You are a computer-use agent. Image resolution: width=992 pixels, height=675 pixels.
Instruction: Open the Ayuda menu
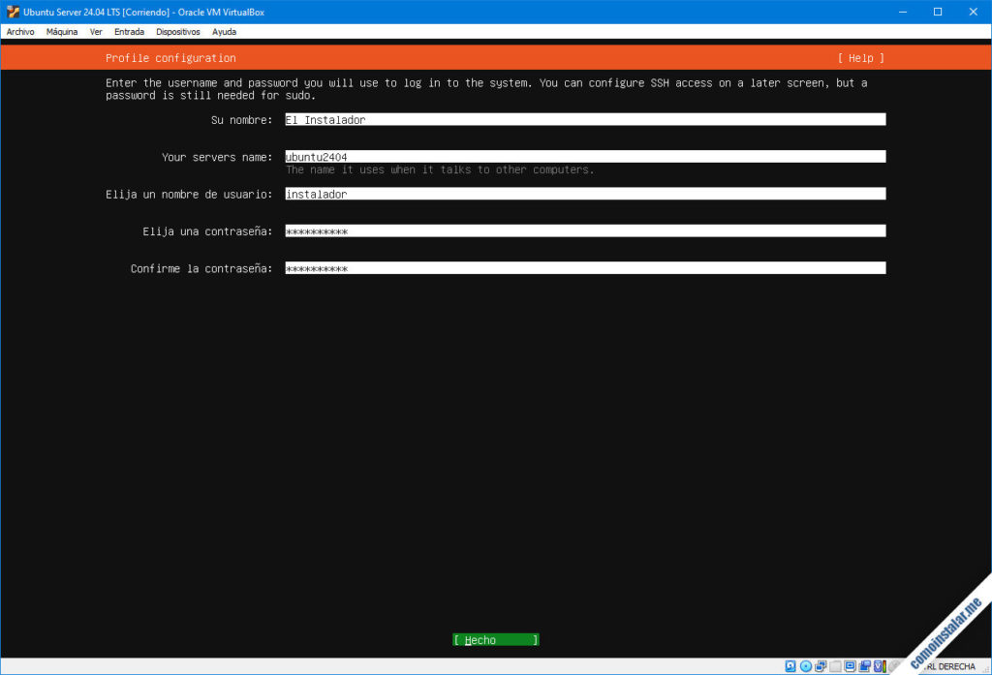coord(224,32)
